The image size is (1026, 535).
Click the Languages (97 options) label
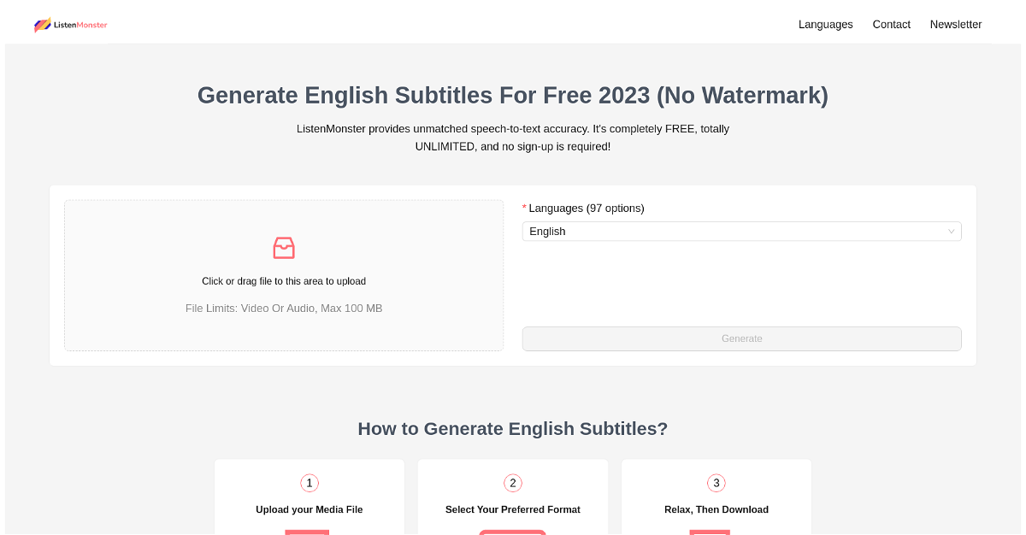click(587, 208)
